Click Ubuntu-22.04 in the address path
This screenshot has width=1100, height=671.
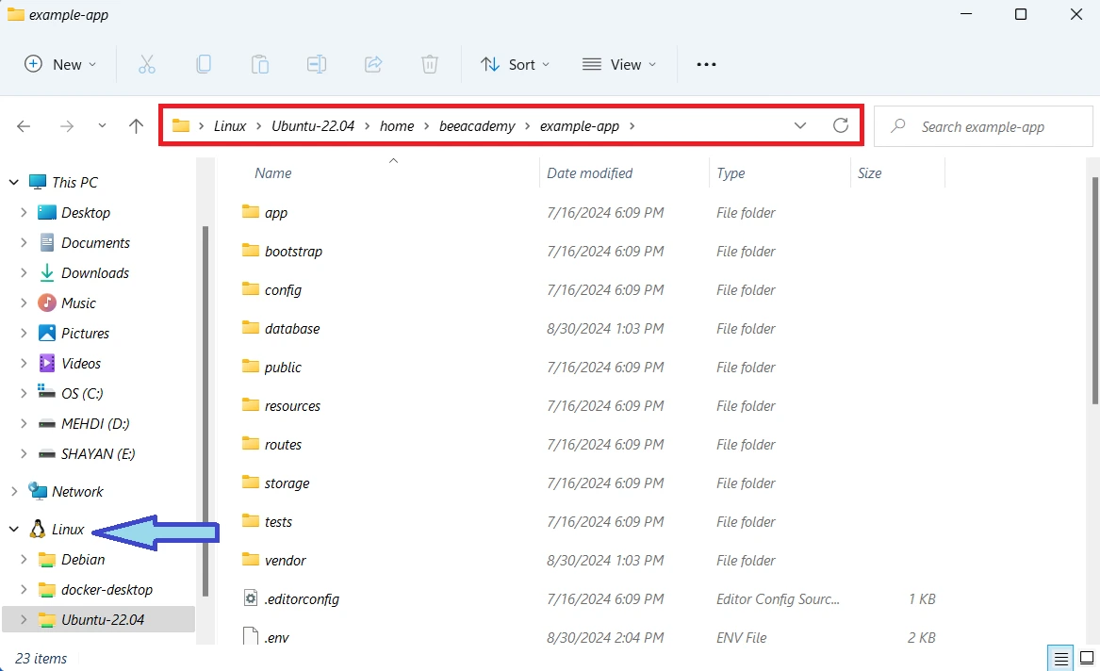coord(313,126)
